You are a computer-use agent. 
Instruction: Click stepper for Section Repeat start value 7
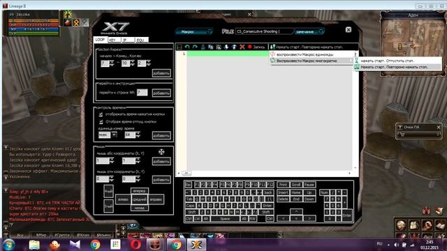pyautogui.click(x=112, y=63)
